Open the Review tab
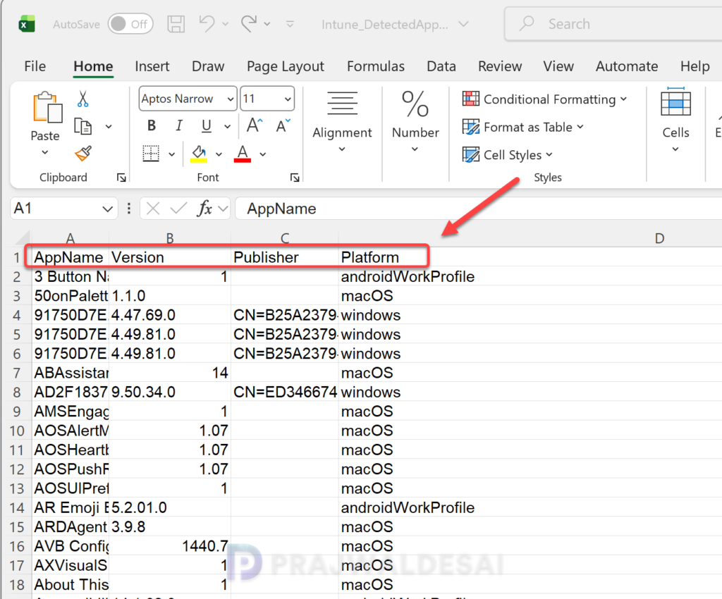This screenshot has height=599, width=722. point(500,66)
